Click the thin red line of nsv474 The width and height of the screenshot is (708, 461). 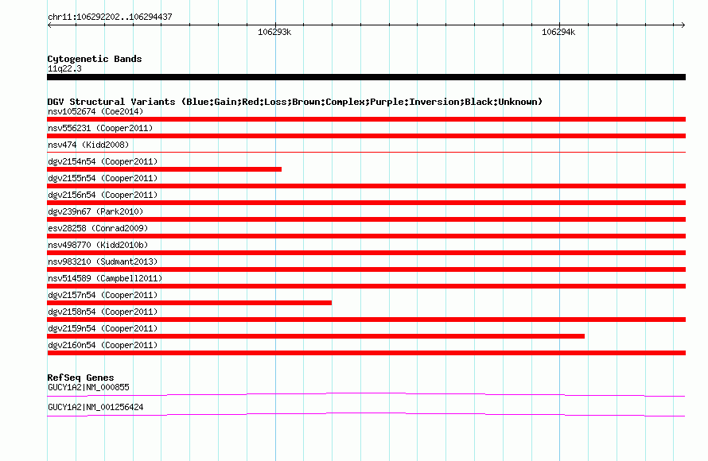coord(366,153)
